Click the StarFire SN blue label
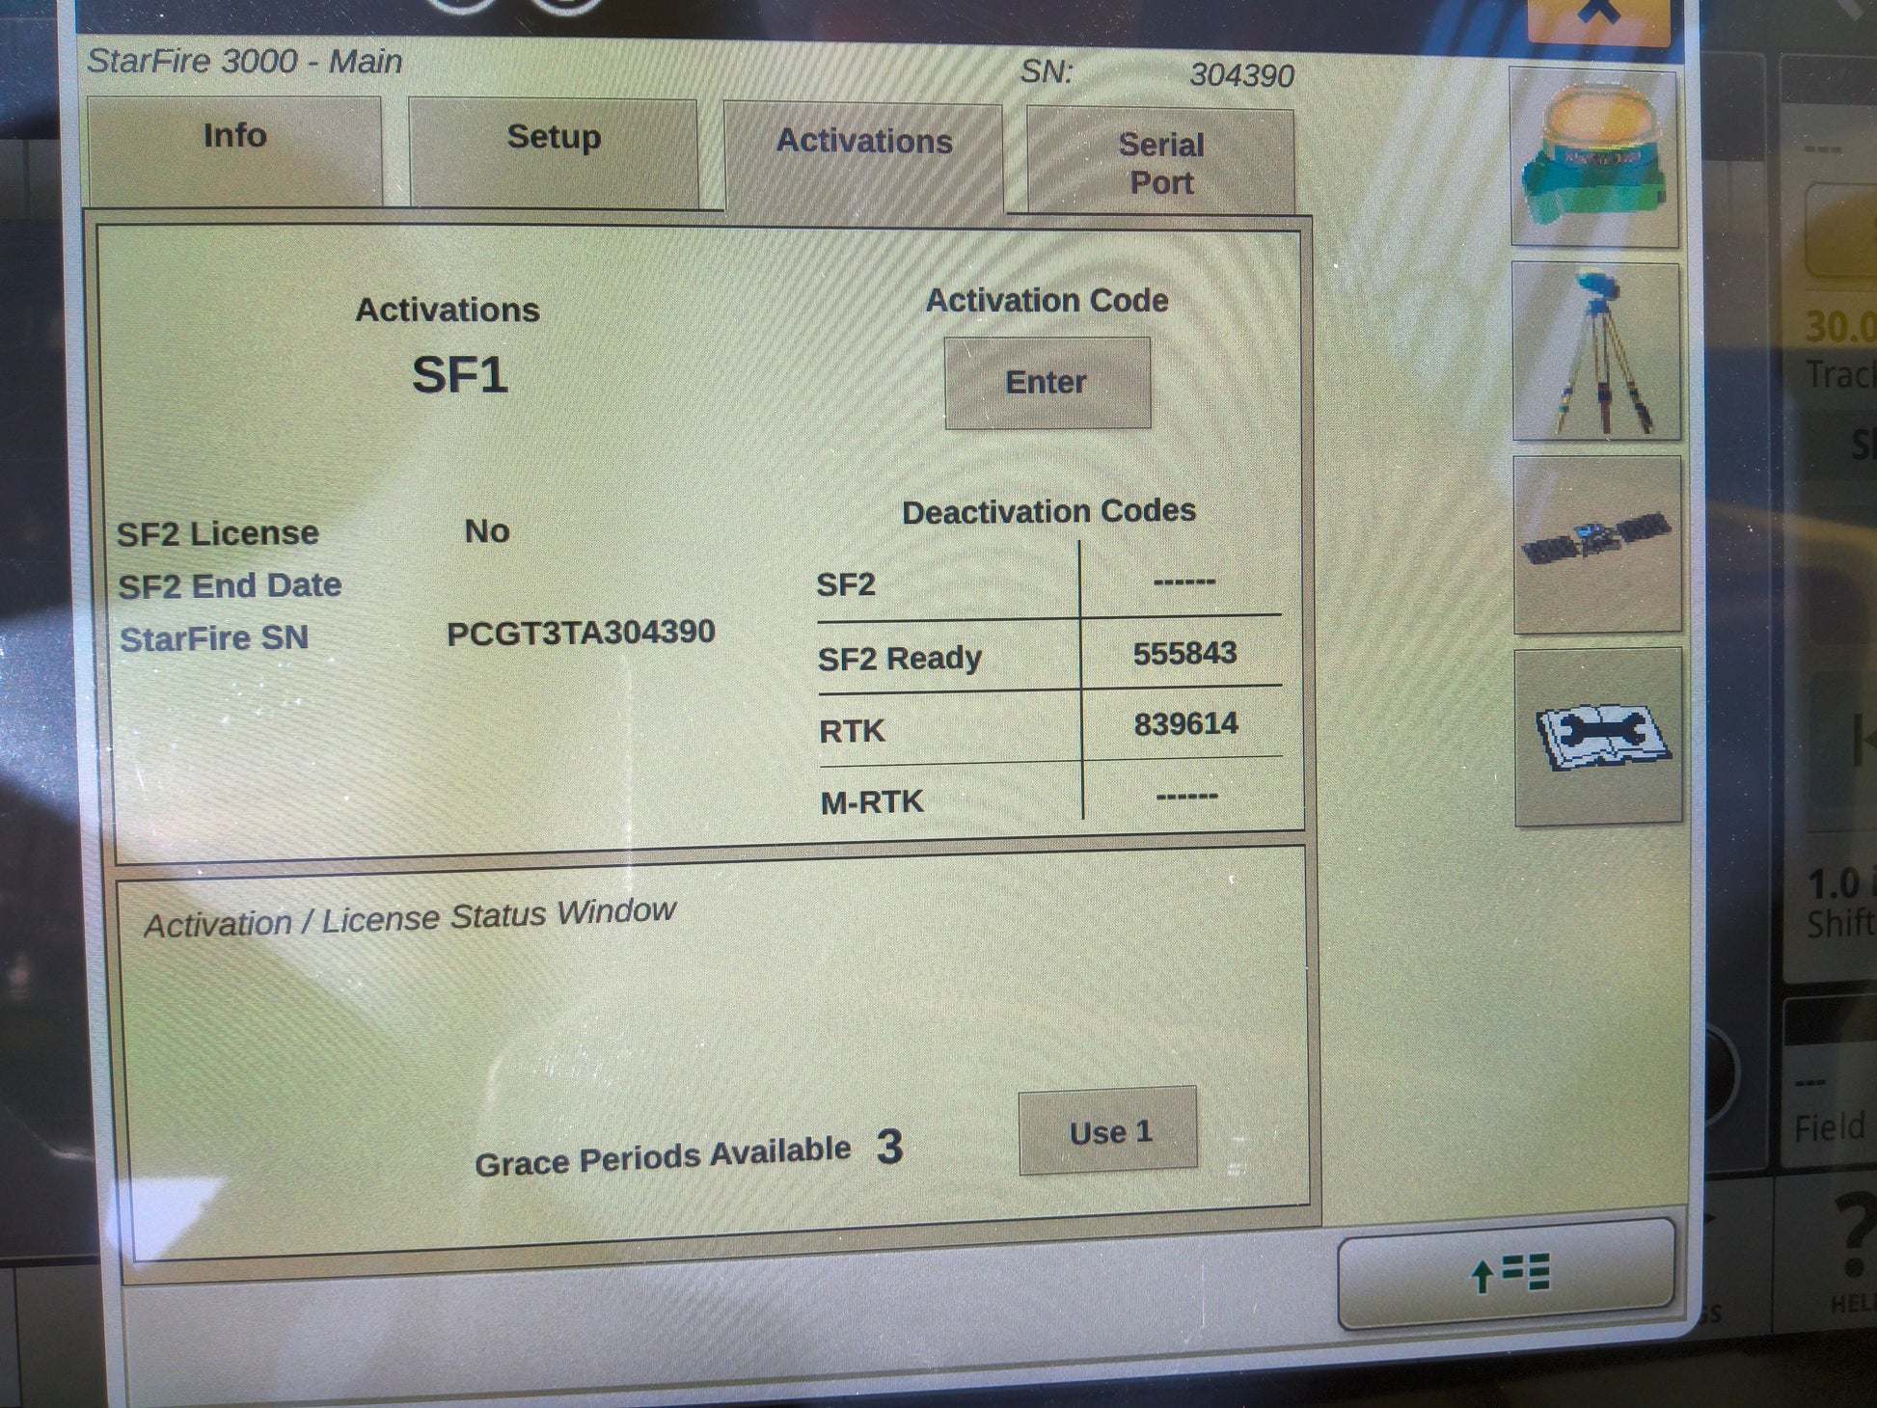Image resolution: width=1877 pixels, height=1408 pixels. [x=213, y=638]
